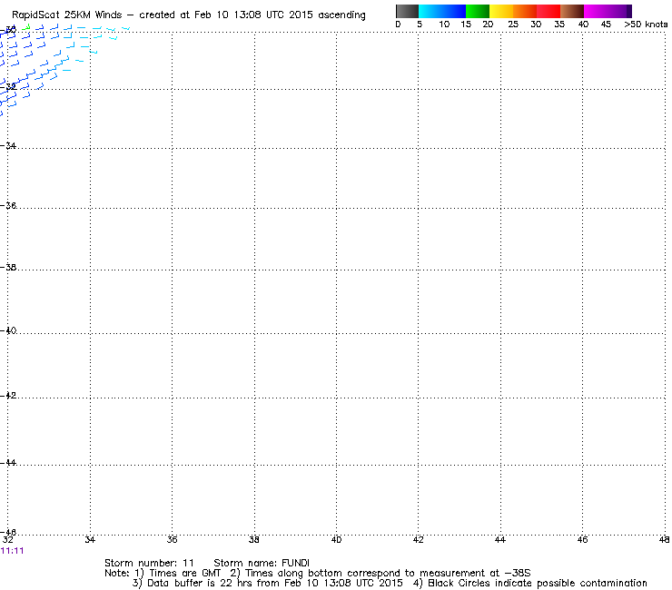Image resolution: width=672 pixels, height=590 pixels.
Task: Click the bottom axis longitude label 46
Action: click(582, 539)
